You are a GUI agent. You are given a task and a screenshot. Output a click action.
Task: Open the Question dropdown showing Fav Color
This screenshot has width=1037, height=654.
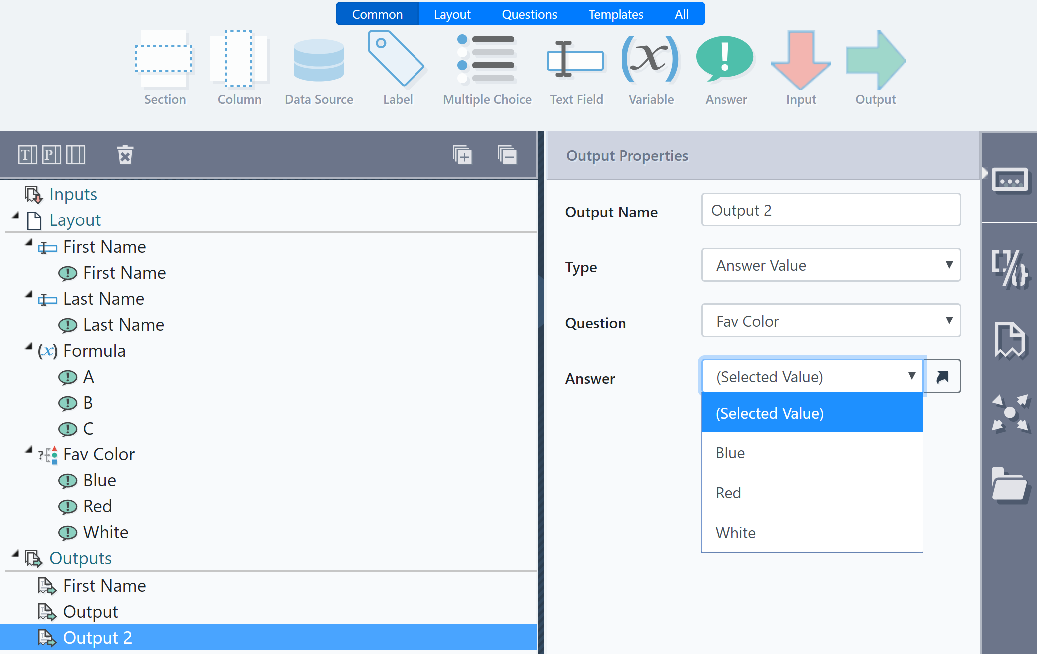click(830, 321)
